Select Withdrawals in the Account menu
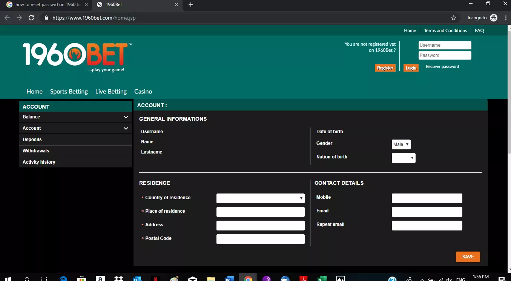This screenshot has width=511, height=281. [36, 150]
